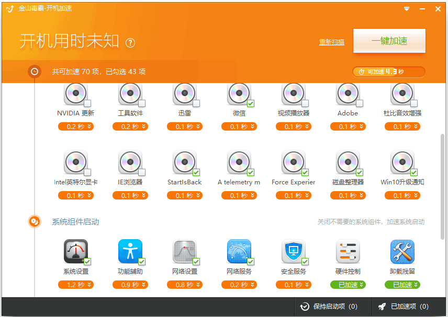Open the 已加速项 (0) tab

pyautogui.click(x=404, y=307)
